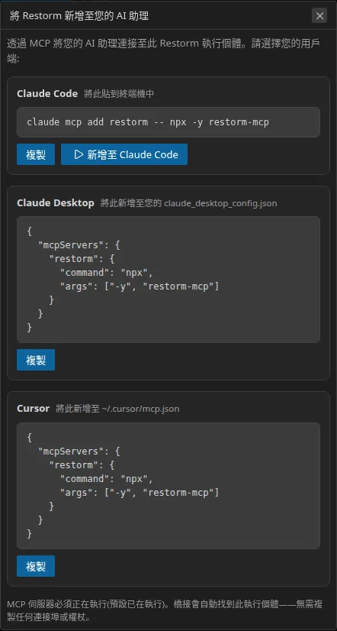Click the 將此貼到終端機中 hint text
Viewport: 337px width, 631px height.
click(x=119, y=94)
